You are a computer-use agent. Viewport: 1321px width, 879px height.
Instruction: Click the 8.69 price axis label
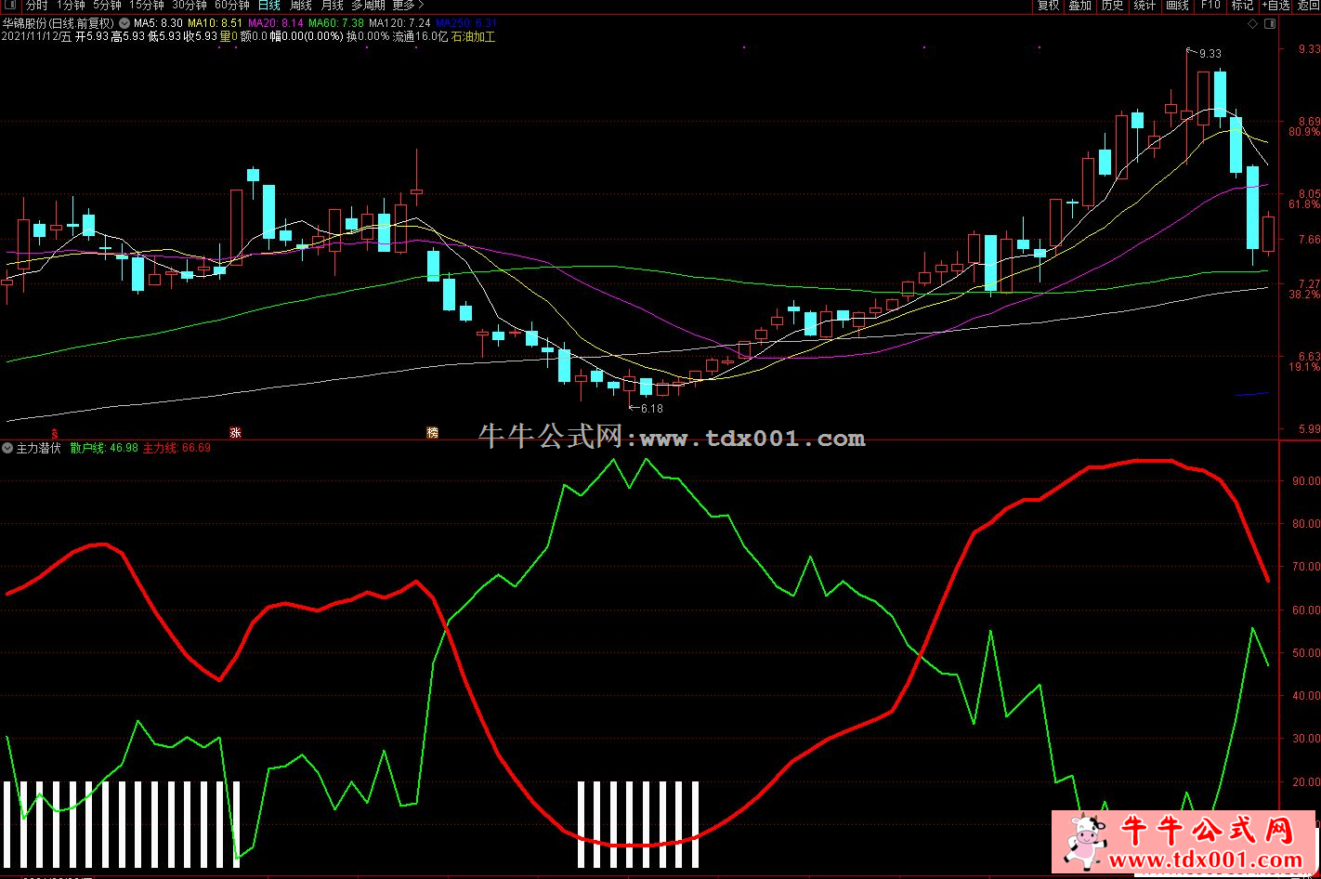1309,122
